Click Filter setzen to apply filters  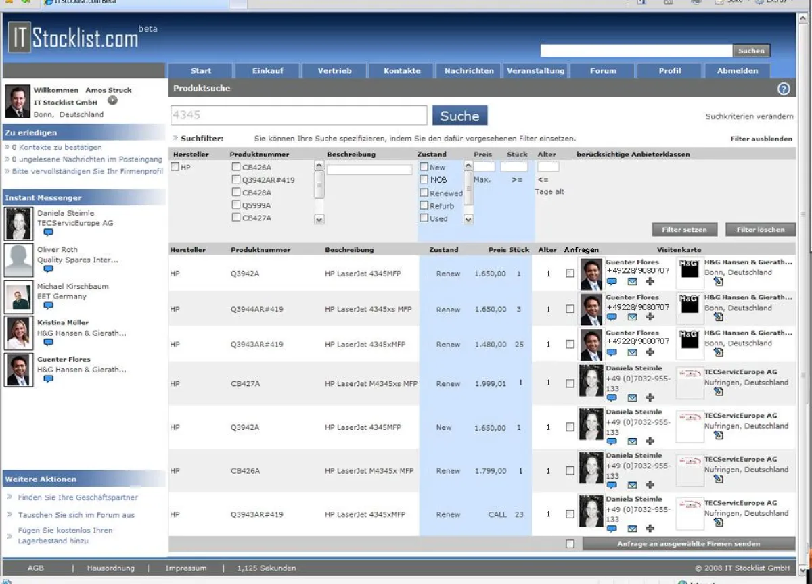tap(685, 229)
